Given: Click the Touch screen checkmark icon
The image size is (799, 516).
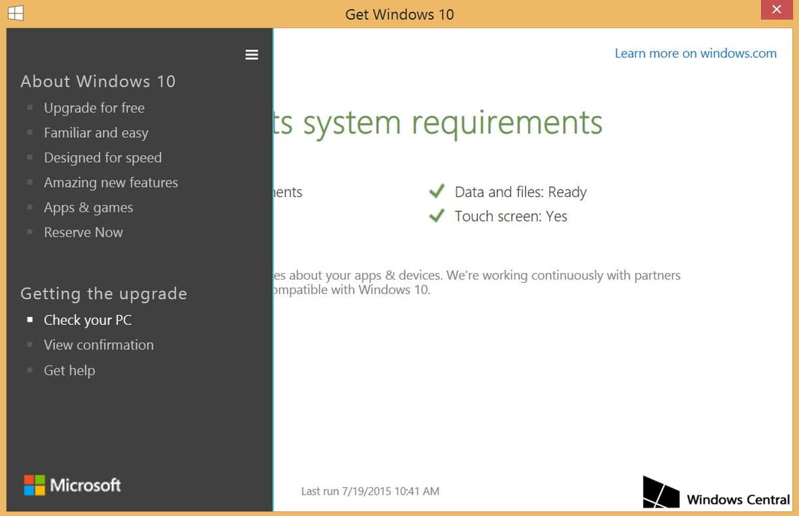Looking at the screenshot, I should tap(437, 216).
